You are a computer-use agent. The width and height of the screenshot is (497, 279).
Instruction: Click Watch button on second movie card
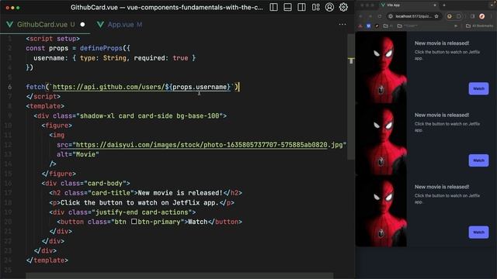[x=478, y=160]
